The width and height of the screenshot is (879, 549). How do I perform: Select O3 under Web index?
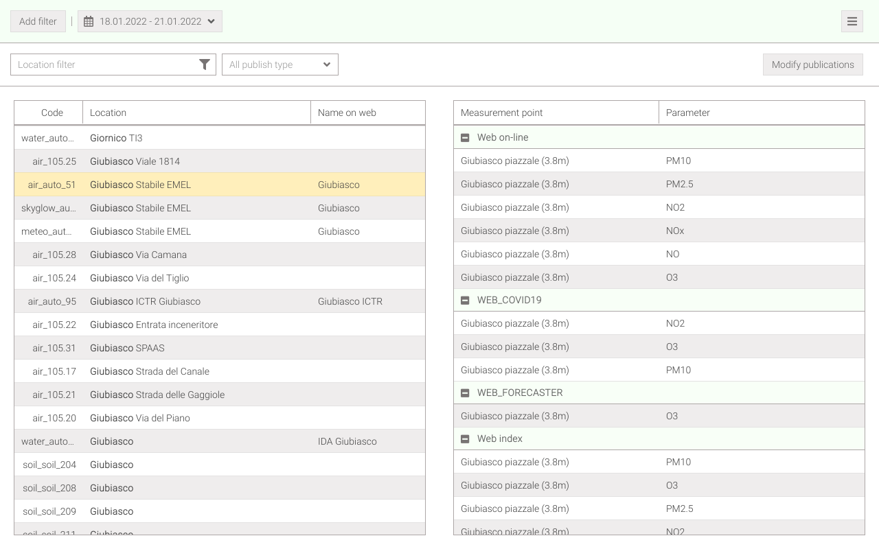[x=659, y=485]
